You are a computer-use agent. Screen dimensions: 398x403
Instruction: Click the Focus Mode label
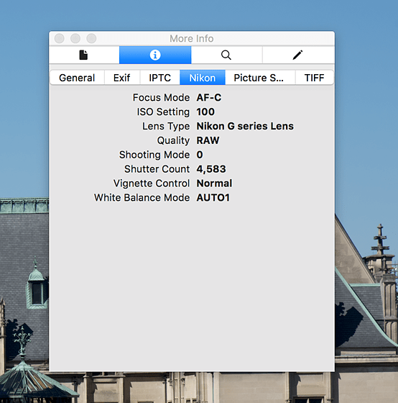pyautogui.click(x=161, y=98)
